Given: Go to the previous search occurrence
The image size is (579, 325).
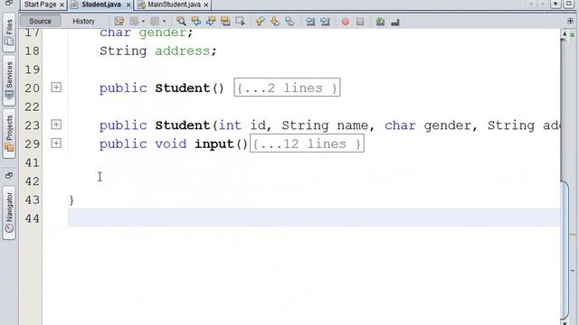Looking at the screenshot, I should tap(196, 22).
